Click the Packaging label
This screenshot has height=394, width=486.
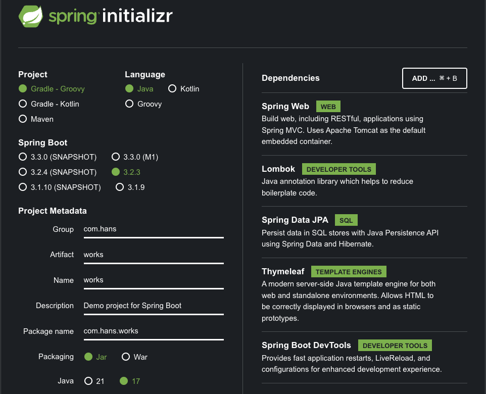click(x=56, y=357)
